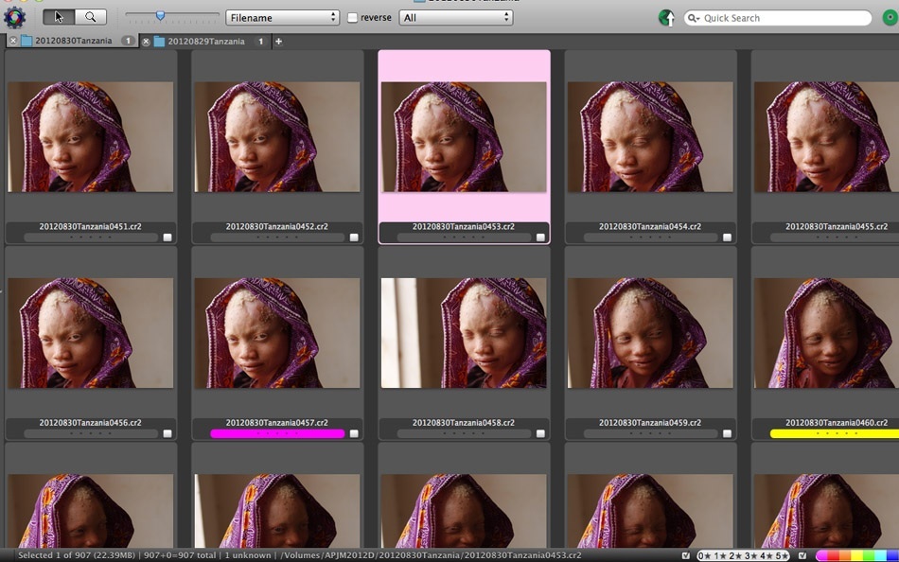Select thumbnail 20120830Tanzania0452.cr2
Screen dimensions: 899x562
click(277, 136)
